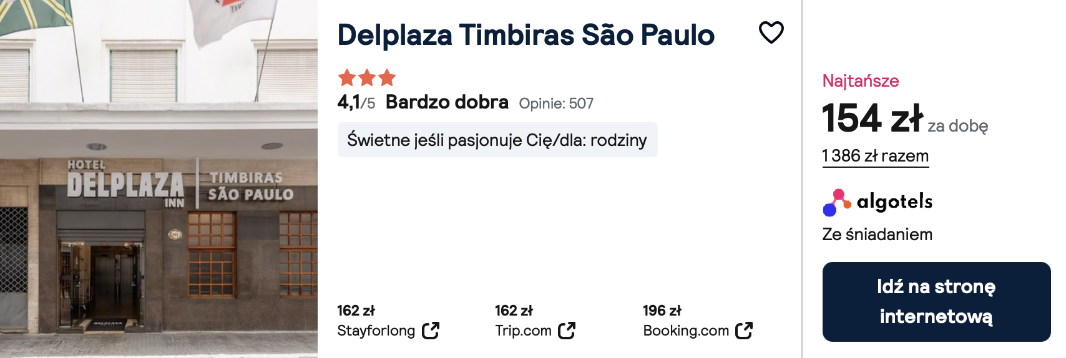Click the algotels logo
This screenshot has width=1066, height=358.
(x=878, y=202)
